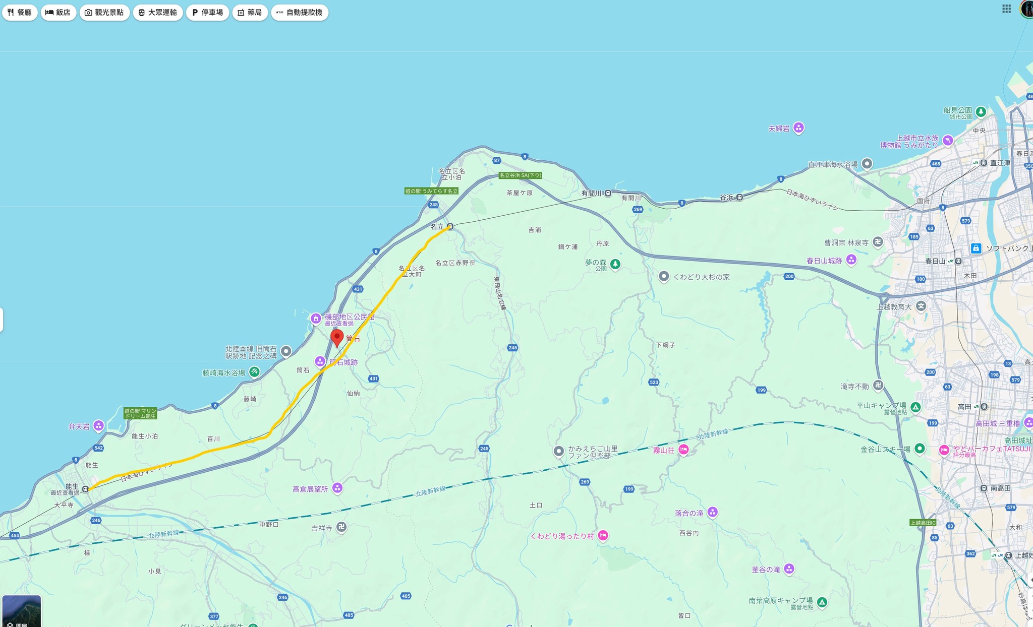This screenshot has width=1033, height=627.
Task: Click the ソフトバンク shopping marker
Action: [976, 248]
